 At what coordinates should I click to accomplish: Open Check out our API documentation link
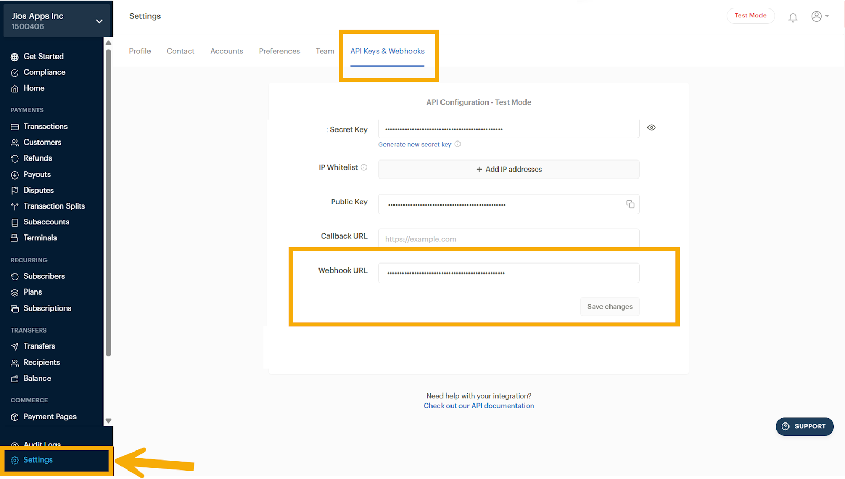(x=478, y=406)
